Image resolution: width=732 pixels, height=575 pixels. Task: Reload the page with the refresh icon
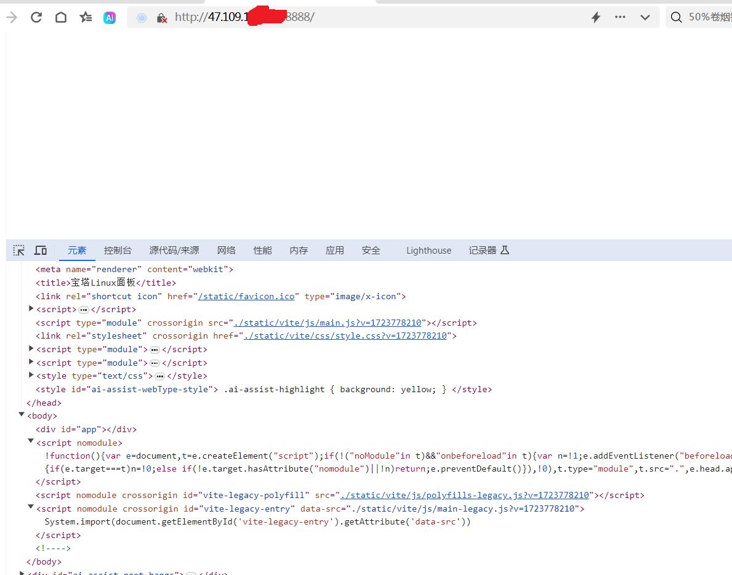[x=36, y=18]
